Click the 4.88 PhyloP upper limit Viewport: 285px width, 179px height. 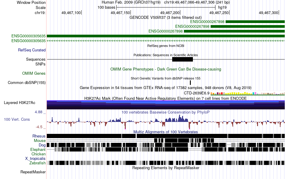click(x=38, y=112)
